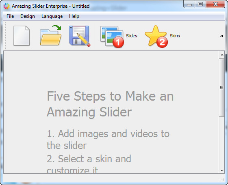Click the scrollbar down arrow
Image resolution: width=228 pixels, height=185 pixels.
click(x=222, y=170)
